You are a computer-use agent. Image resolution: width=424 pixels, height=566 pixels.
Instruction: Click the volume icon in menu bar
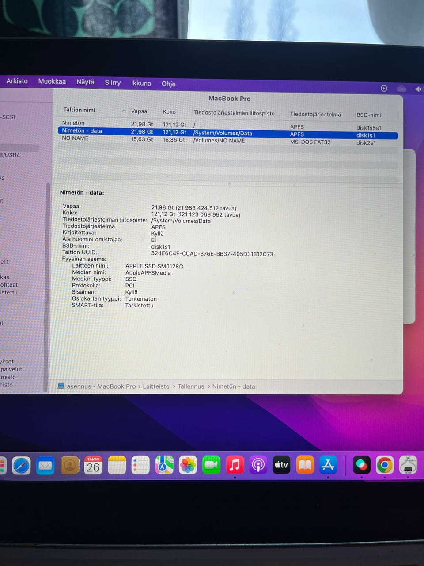pos(418,89)
